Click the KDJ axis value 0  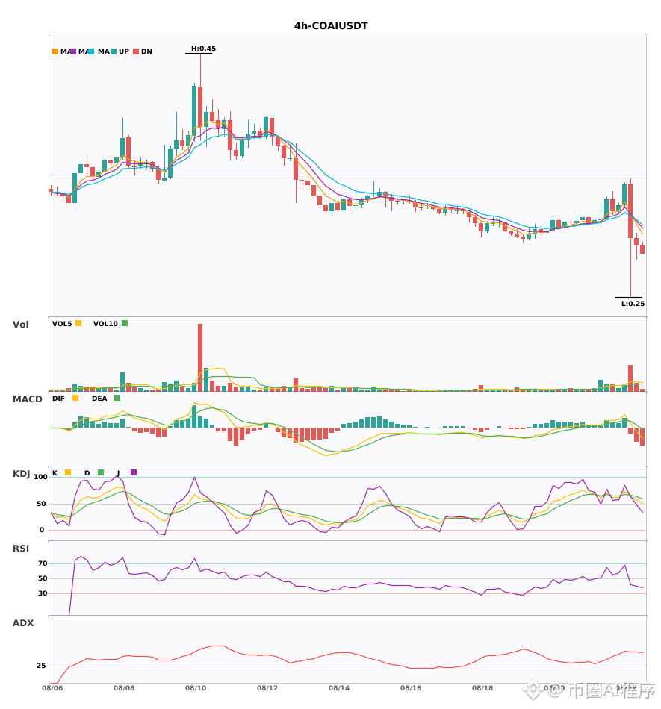42,530
